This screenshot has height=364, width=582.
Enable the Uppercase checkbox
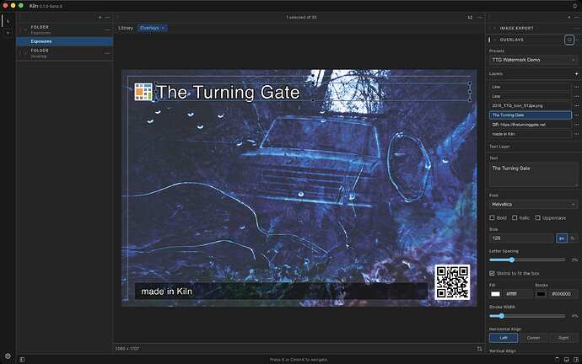[537, 218]
